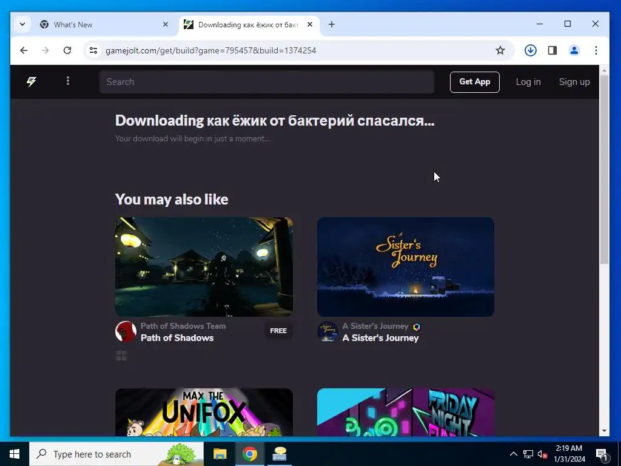Open Chrome downloads icon
The width and height of the screenshot is (621, 466).
pyautogui.click(x=530, y=50)
